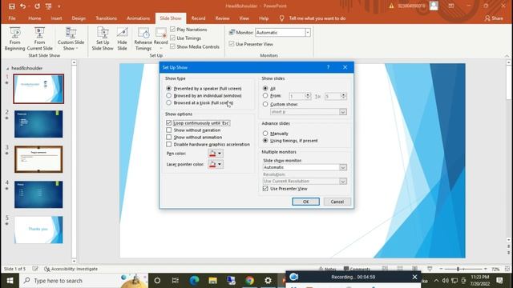
Task: Click the Record ribbon button
Action: [x=160, y=39]
